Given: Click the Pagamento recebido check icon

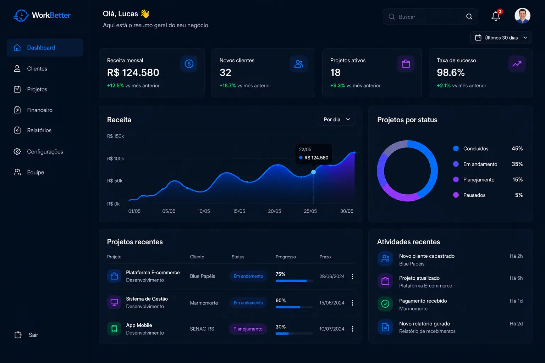Looking at the screenshot, I should coord(385,304).
